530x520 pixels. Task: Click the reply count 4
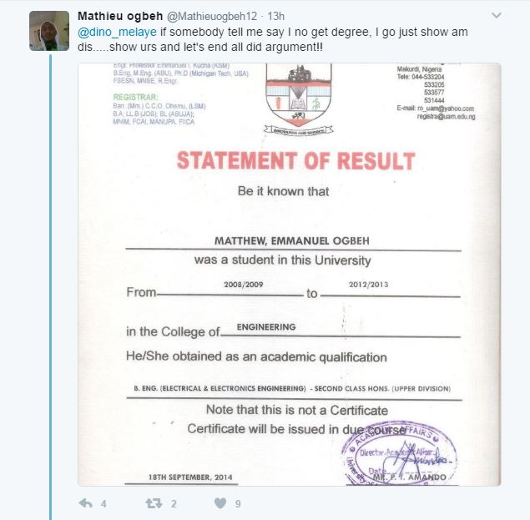click(103, 504)
